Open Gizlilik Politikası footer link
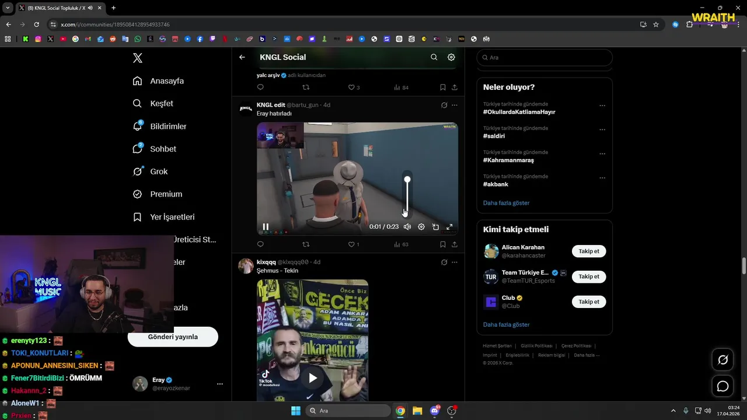The height and width of the screenshot is (420, 747). 536,346
